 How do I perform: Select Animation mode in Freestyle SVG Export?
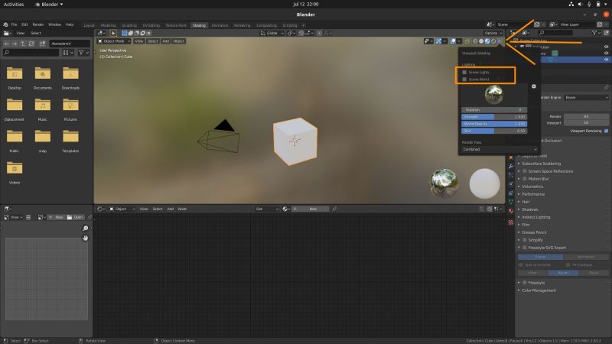(x=586, y=257)
